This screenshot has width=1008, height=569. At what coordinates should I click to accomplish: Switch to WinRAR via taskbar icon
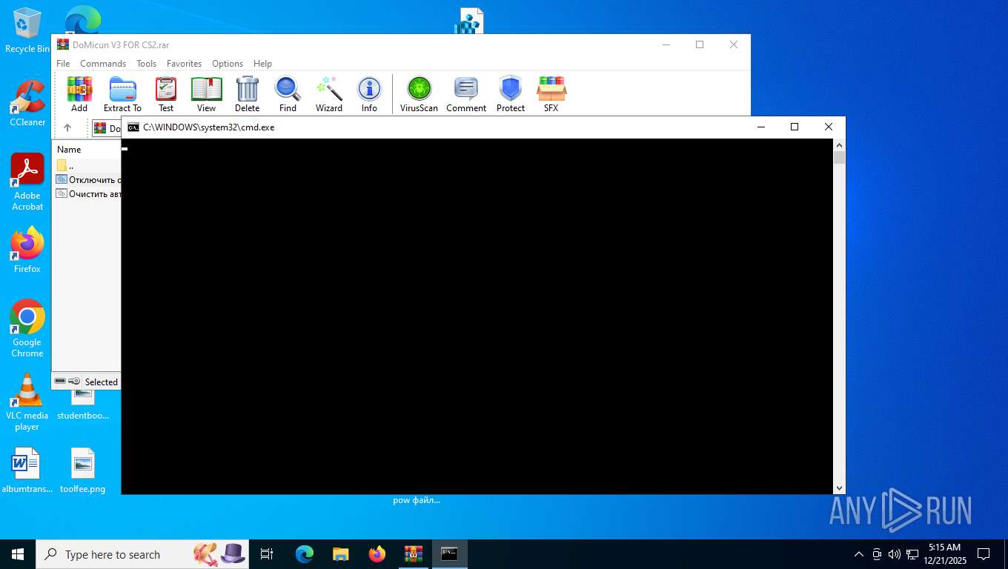coord(414,554)
